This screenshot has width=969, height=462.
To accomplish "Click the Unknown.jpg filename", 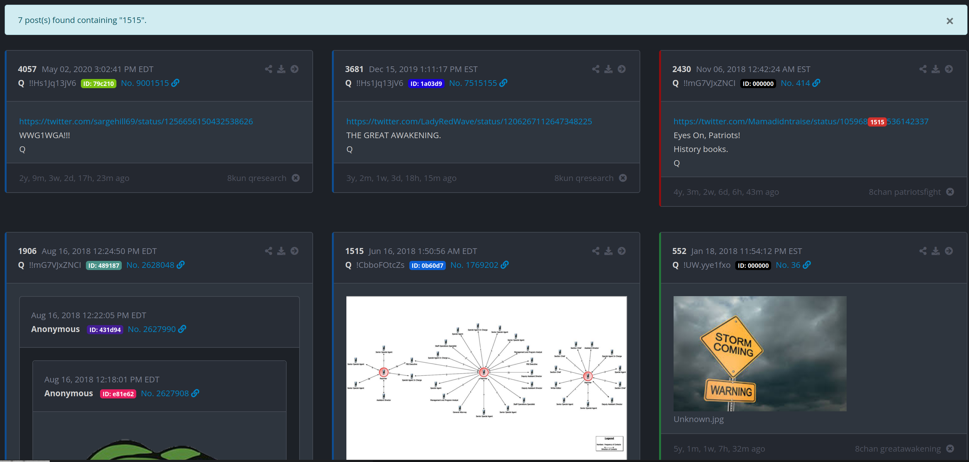I will tap(698, 419).
